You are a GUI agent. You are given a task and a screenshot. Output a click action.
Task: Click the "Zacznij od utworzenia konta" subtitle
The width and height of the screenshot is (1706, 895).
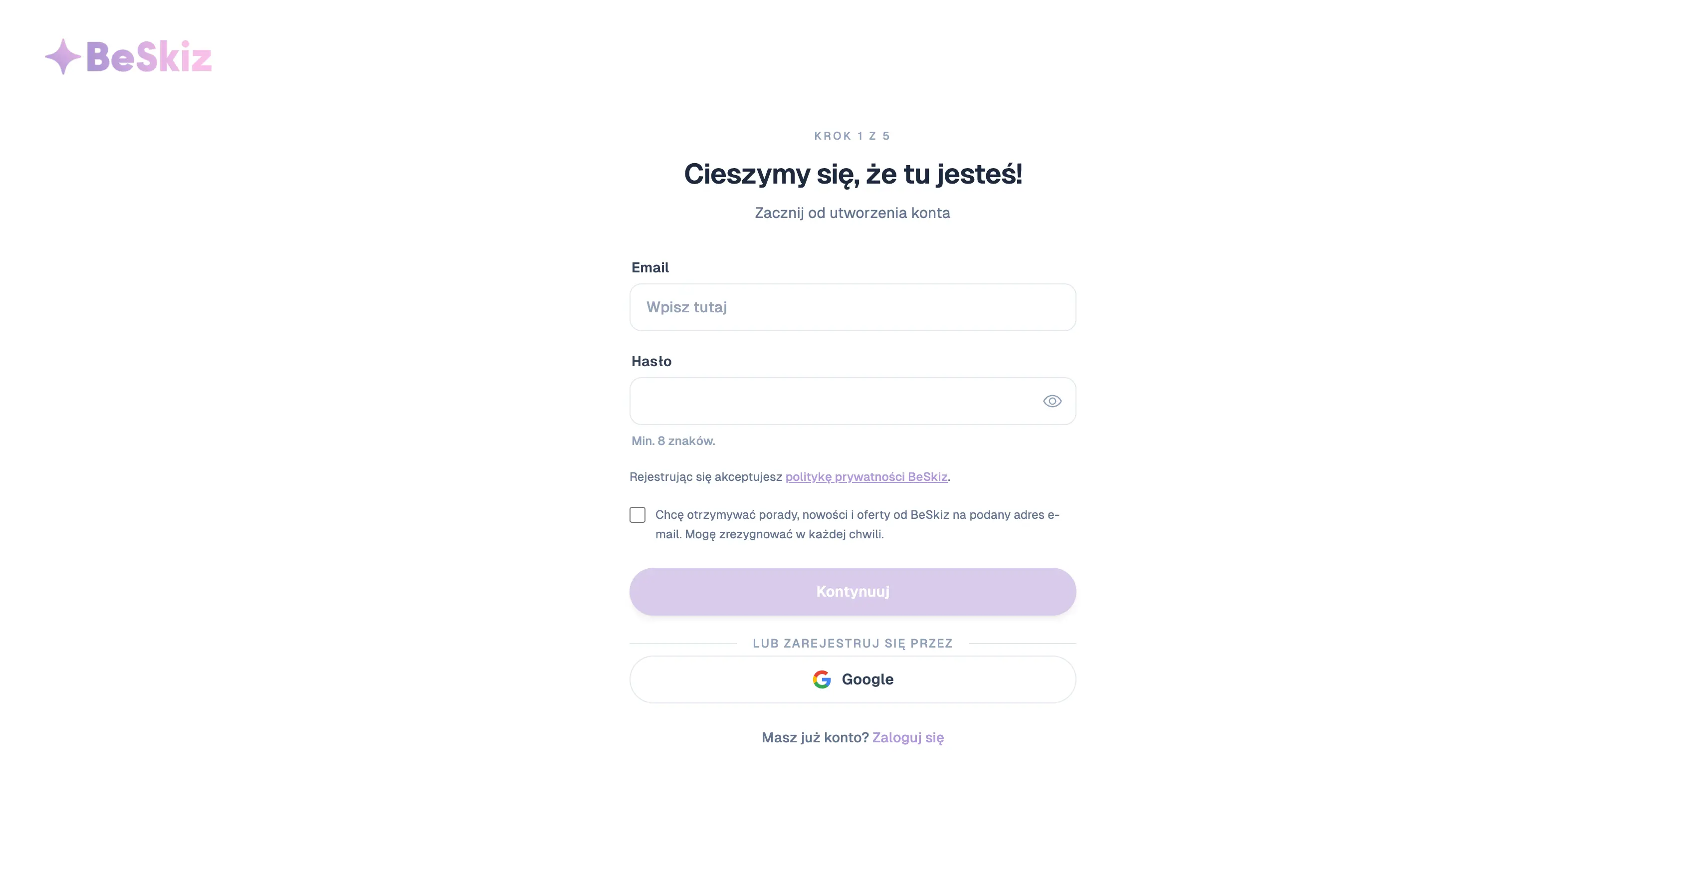[x=852, y=213]
